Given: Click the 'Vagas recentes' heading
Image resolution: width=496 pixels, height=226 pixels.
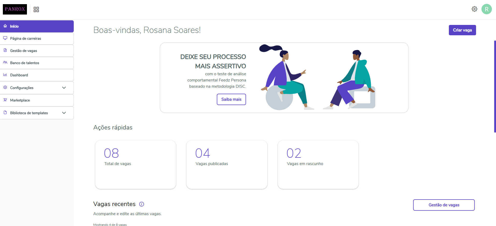Looking at the screenshot, I should [x=114, y=204].
